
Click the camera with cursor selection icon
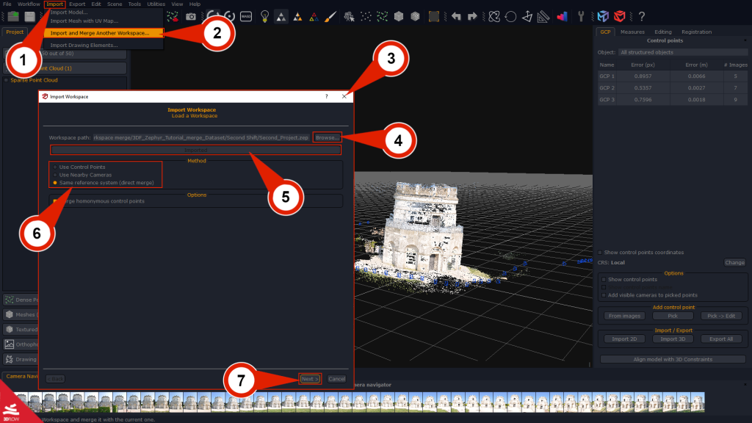point(349,16)
